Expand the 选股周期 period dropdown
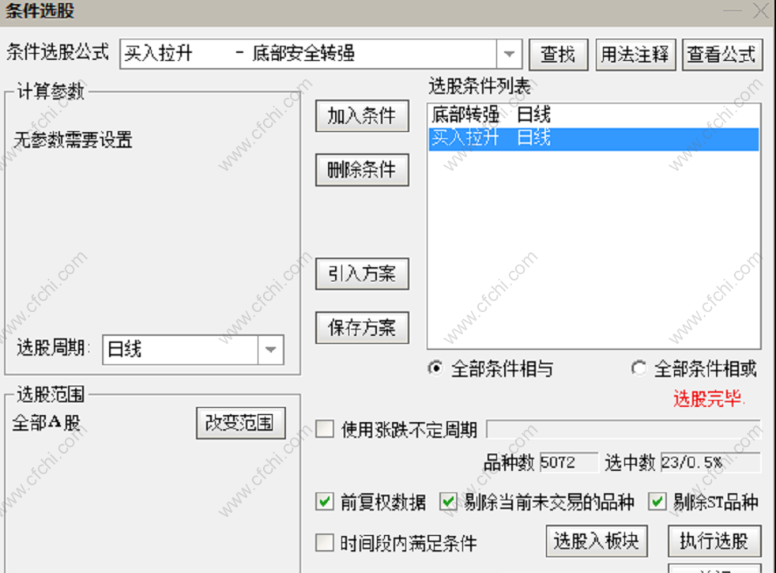This screenshot has height=573, width=776. (270, 349)
